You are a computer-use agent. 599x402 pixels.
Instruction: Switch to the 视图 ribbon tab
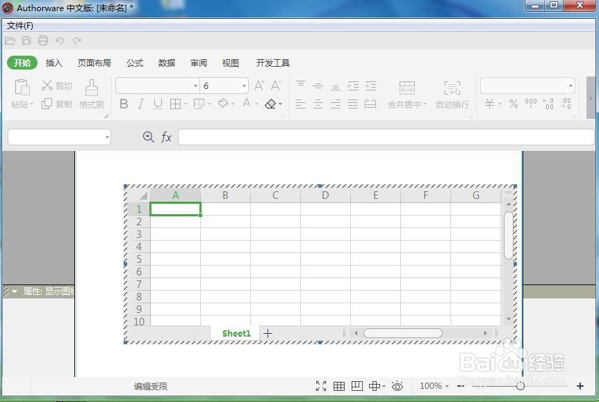coord(230,63)
